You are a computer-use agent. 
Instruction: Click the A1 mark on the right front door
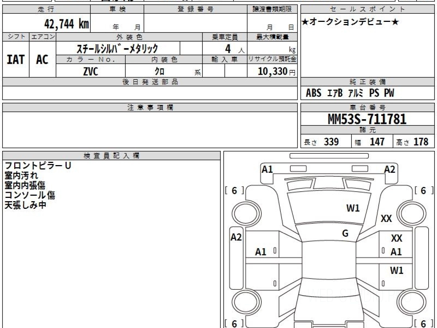click(396, 251)
